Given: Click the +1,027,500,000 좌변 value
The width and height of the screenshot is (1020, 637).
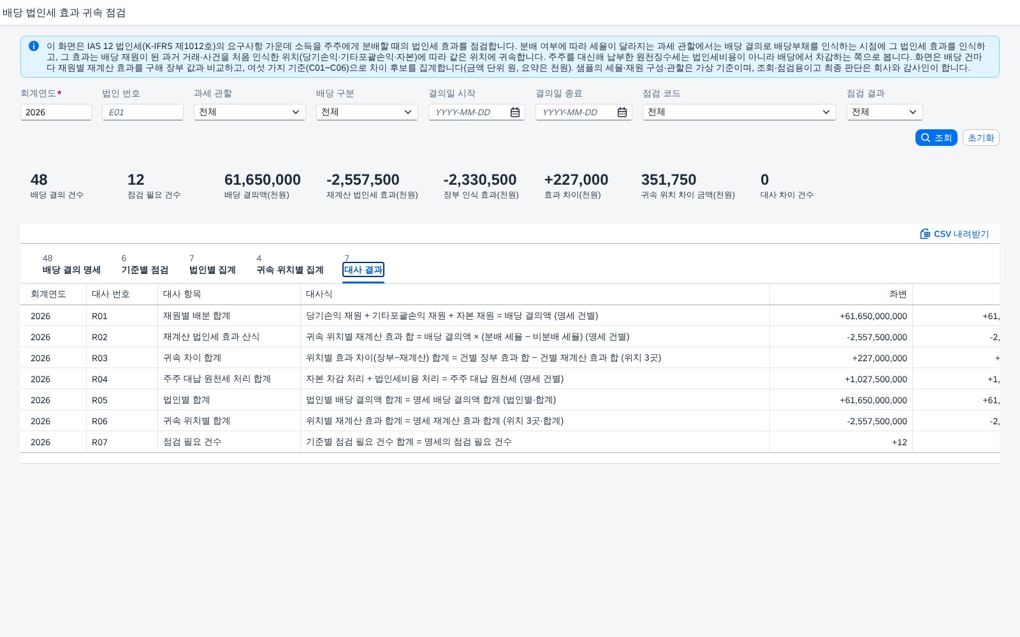Looking at the screenshot, I should coord(876,379).
